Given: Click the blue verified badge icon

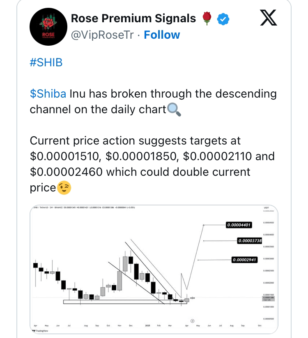Looking at the screenshot, I should point(223,19).
